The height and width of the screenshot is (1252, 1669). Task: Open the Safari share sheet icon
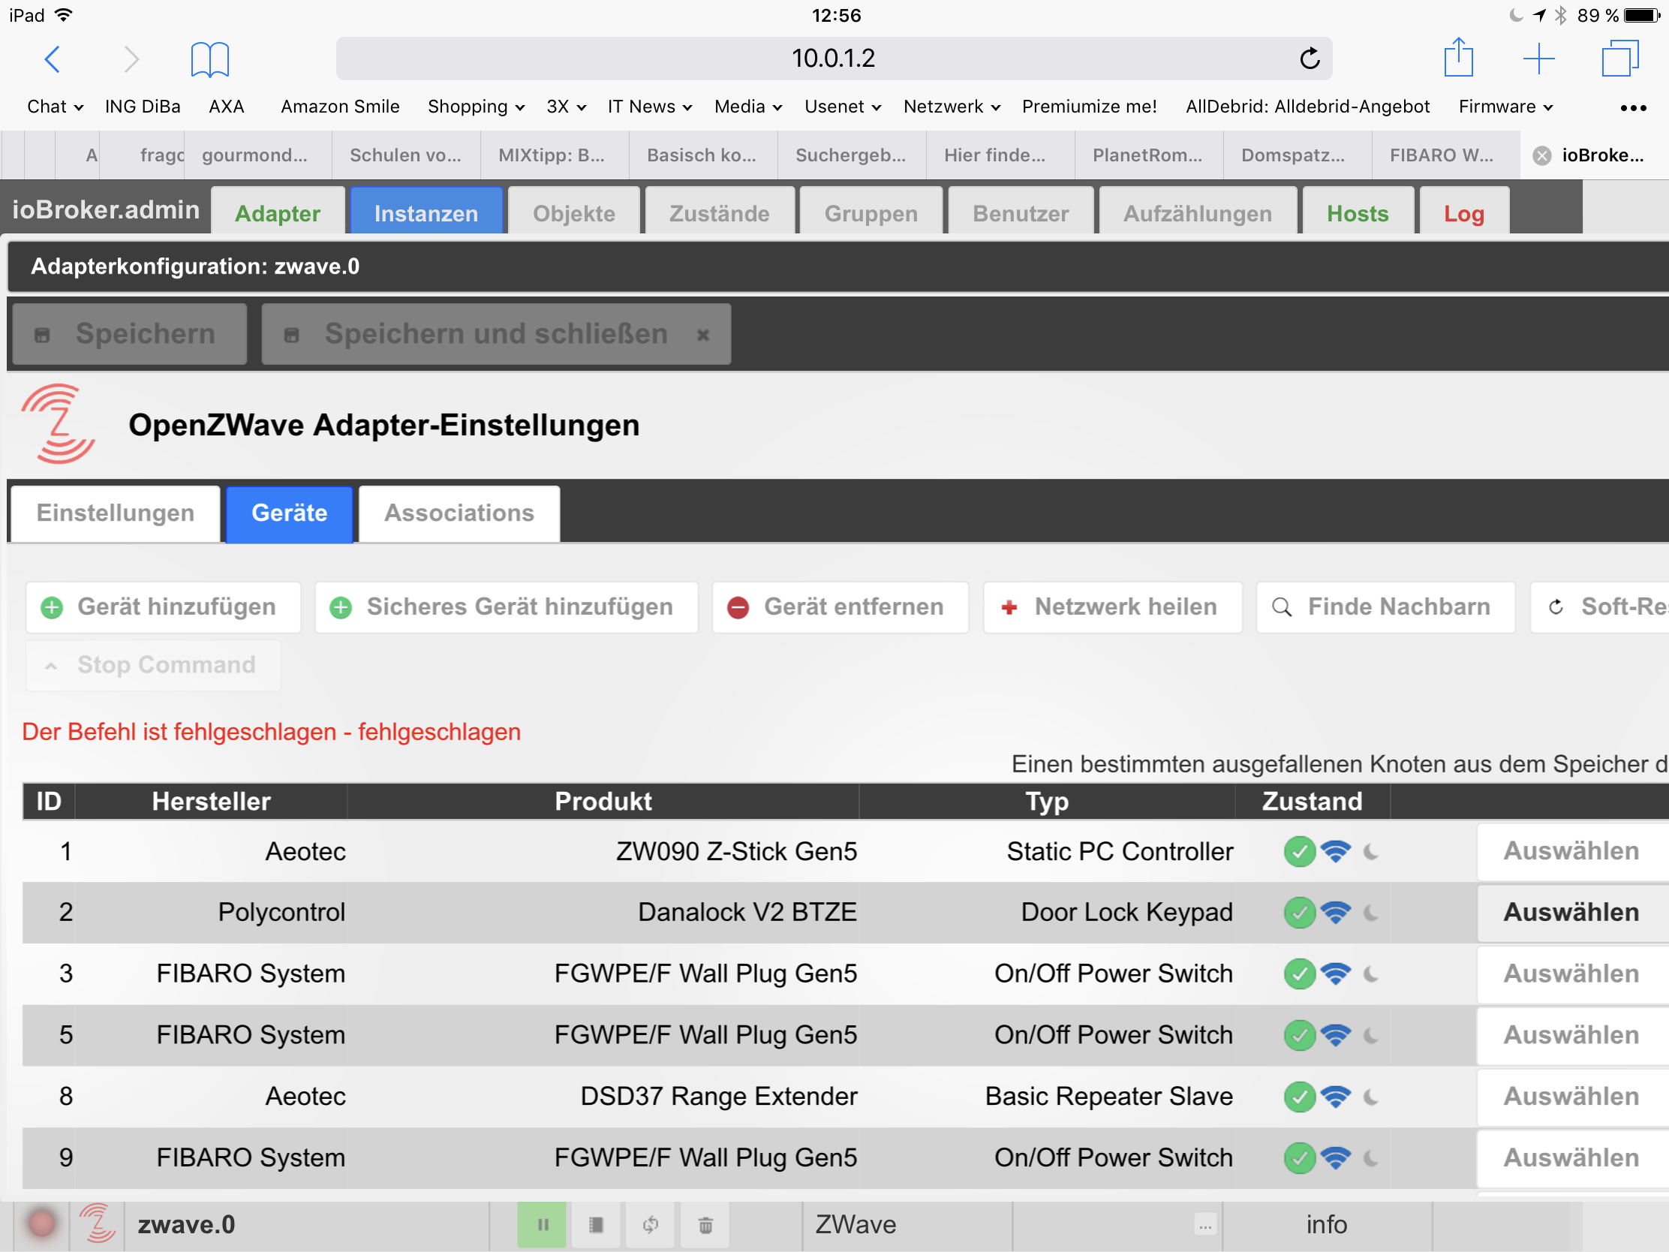(x=1457, y=57)
